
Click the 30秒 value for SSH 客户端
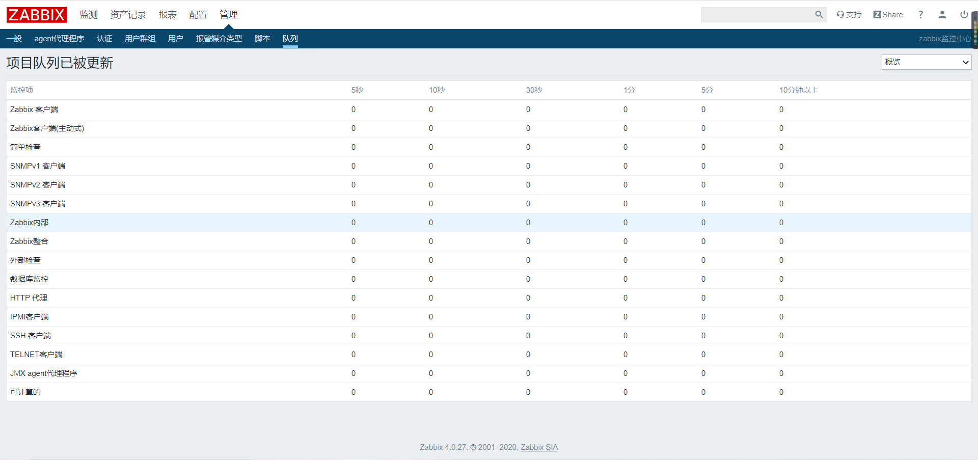point(528,336)
